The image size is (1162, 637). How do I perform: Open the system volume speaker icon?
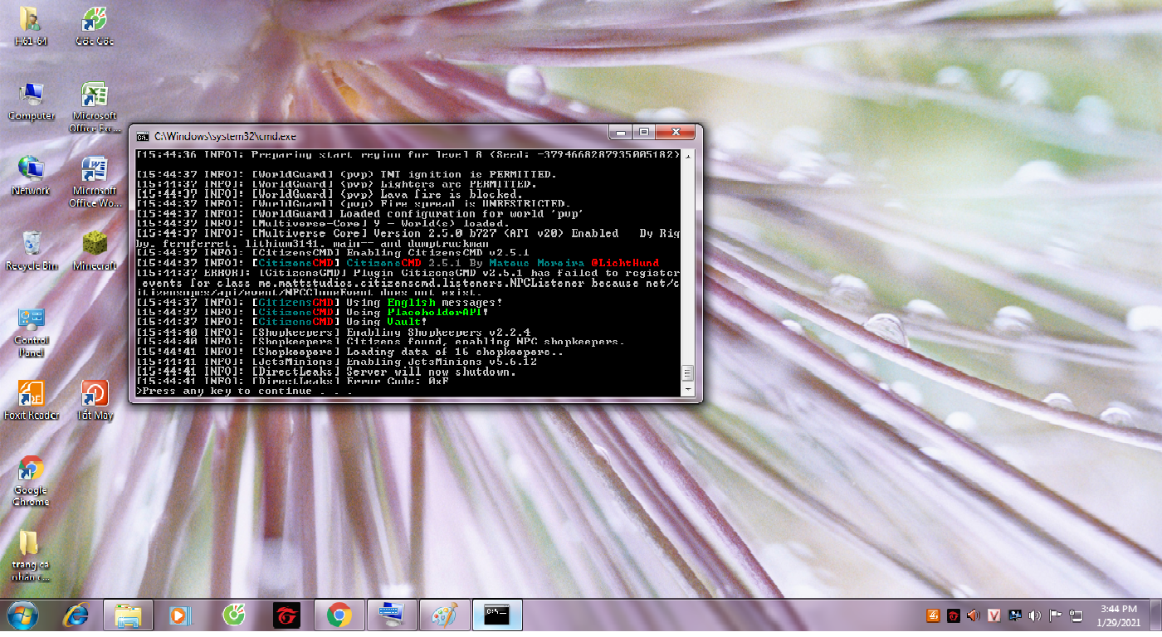pos(1034,615)
